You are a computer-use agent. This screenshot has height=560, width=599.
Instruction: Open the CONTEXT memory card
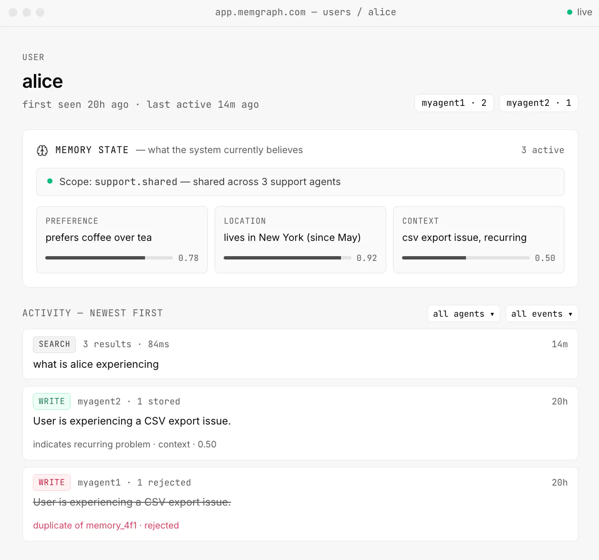(479, 239)
